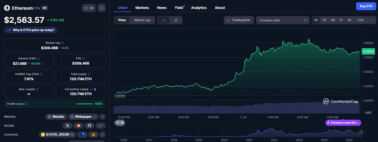Open the GitHub social link
This screenshot has height=142, width=378.
(x=89, y=126)
